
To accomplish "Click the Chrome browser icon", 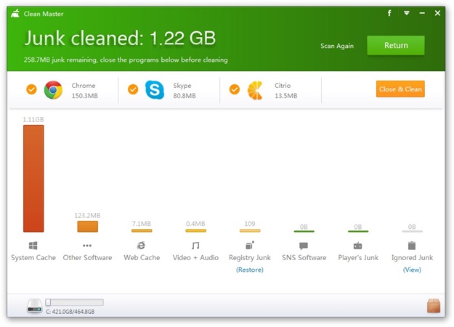I will click(x=53, y=90).
